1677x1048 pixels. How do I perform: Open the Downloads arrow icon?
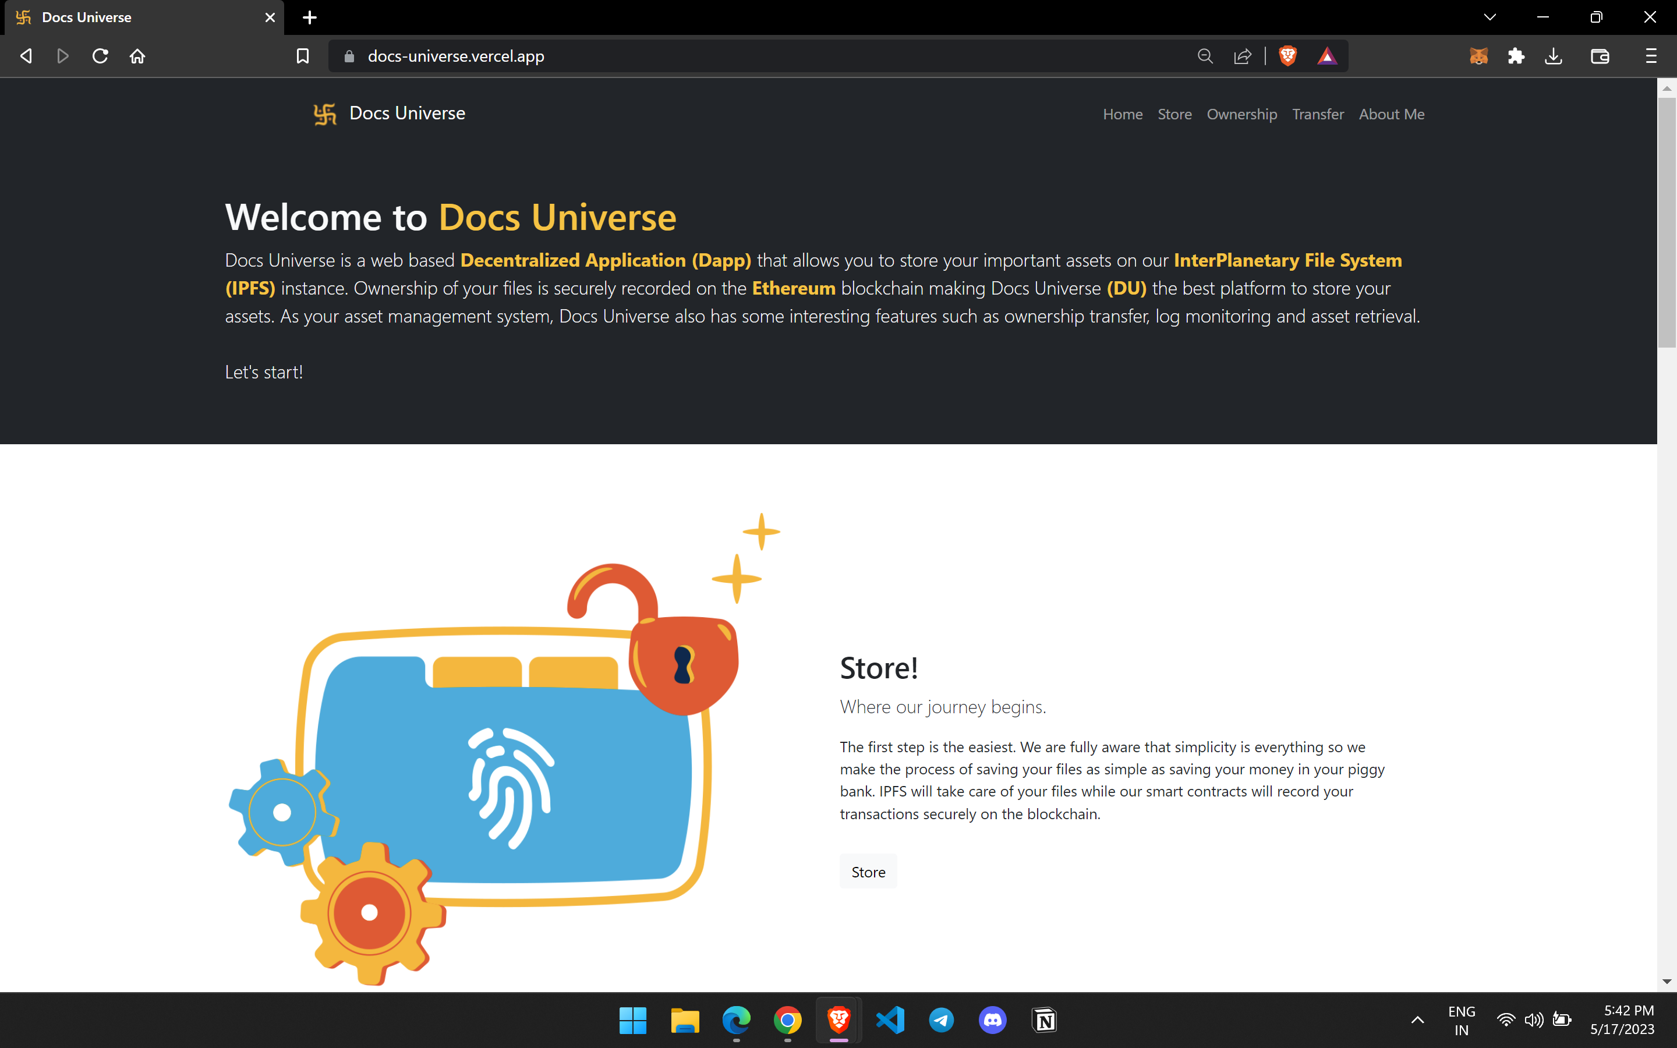(x=1554, y=56)
